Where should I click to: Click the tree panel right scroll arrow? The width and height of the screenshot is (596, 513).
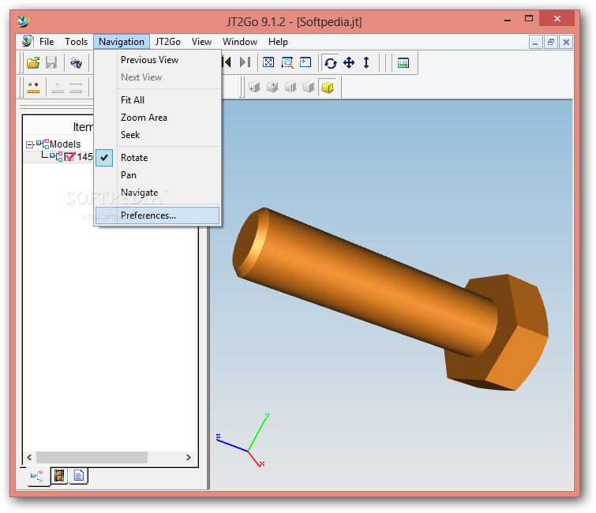[189, 457]
